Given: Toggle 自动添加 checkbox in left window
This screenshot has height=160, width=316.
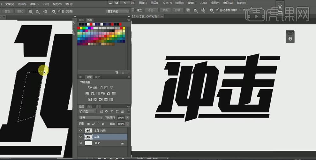Looking at the screenshot, I should pos(59,11).
